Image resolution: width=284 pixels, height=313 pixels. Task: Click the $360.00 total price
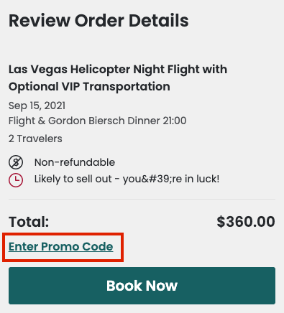[x=246, y=222]
